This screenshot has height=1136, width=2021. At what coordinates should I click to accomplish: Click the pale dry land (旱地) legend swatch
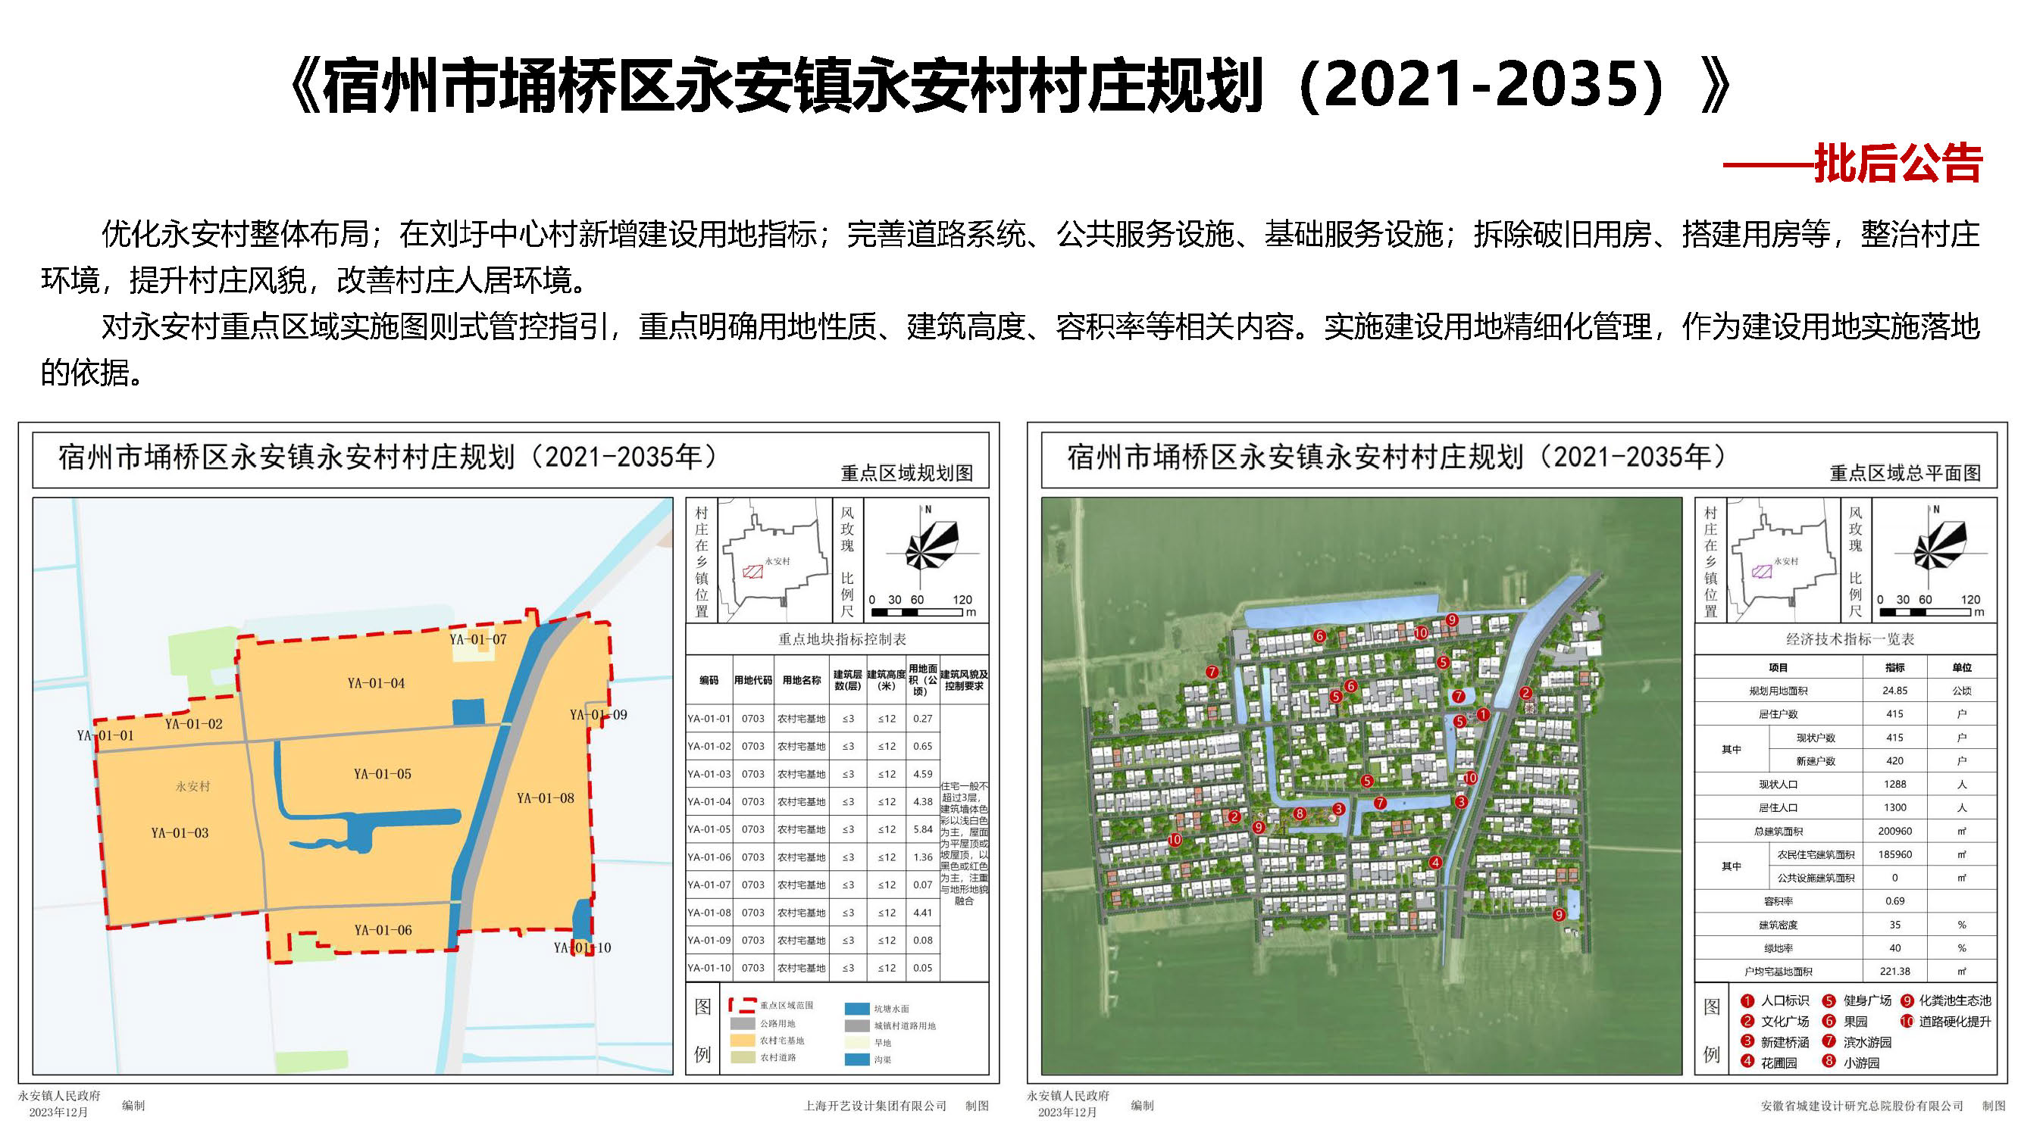coord(857,1043)
